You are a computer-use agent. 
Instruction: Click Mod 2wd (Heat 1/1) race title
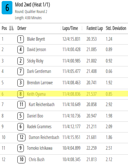32,5
